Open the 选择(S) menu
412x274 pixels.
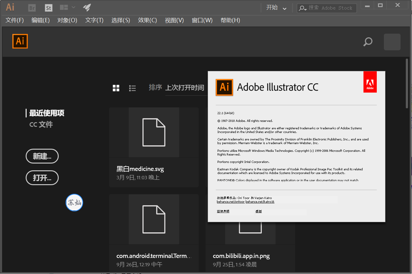[121, 20]
